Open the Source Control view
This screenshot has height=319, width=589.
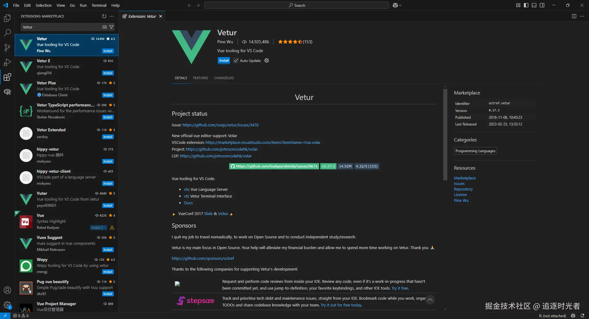[x=7, y=47]
